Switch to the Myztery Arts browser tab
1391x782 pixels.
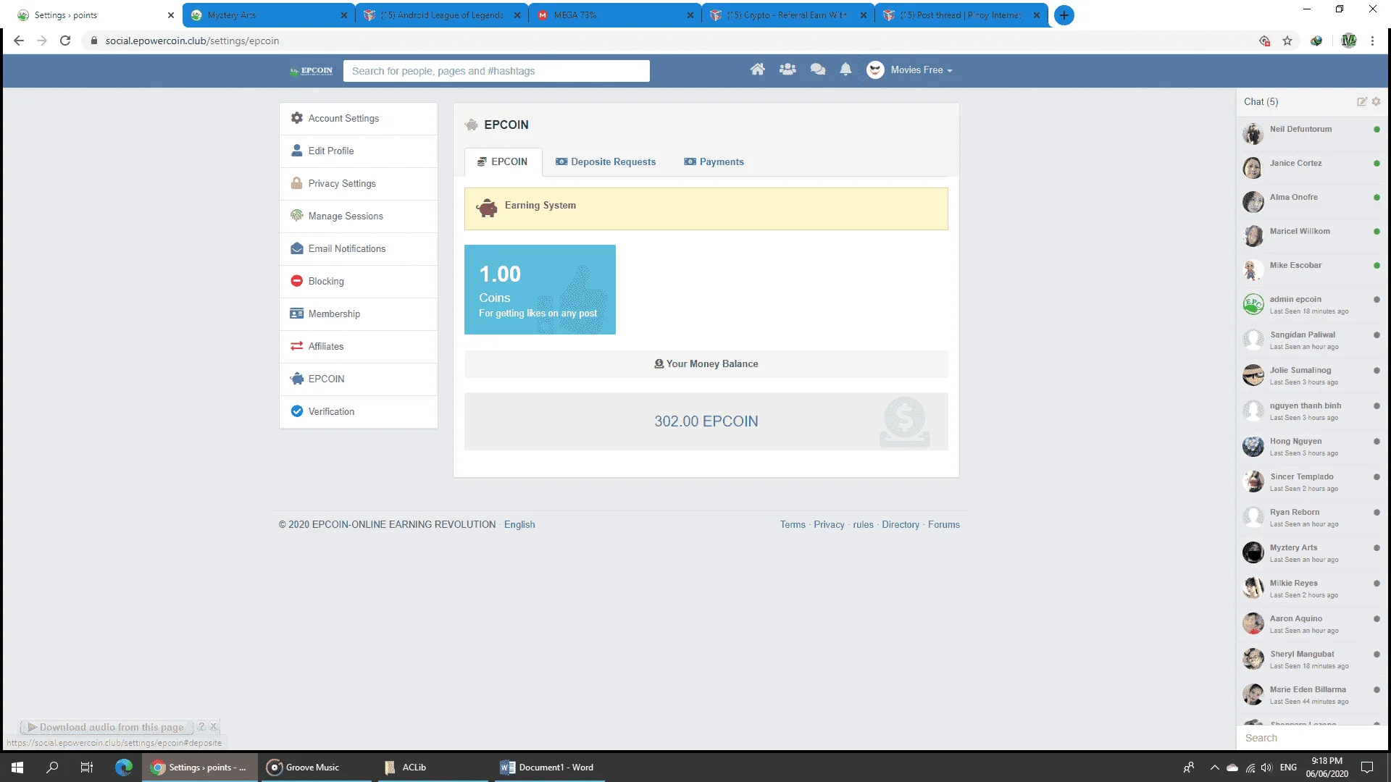(x=269, y=15)
